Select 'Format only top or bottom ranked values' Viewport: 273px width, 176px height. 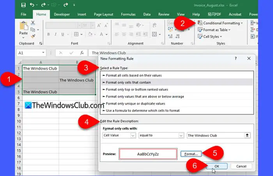coord(177,90)
